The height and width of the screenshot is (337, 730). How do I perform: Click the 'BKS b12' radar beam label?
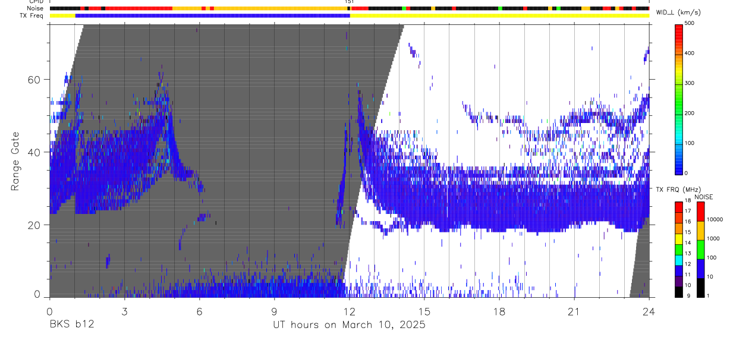click(71, 325)
